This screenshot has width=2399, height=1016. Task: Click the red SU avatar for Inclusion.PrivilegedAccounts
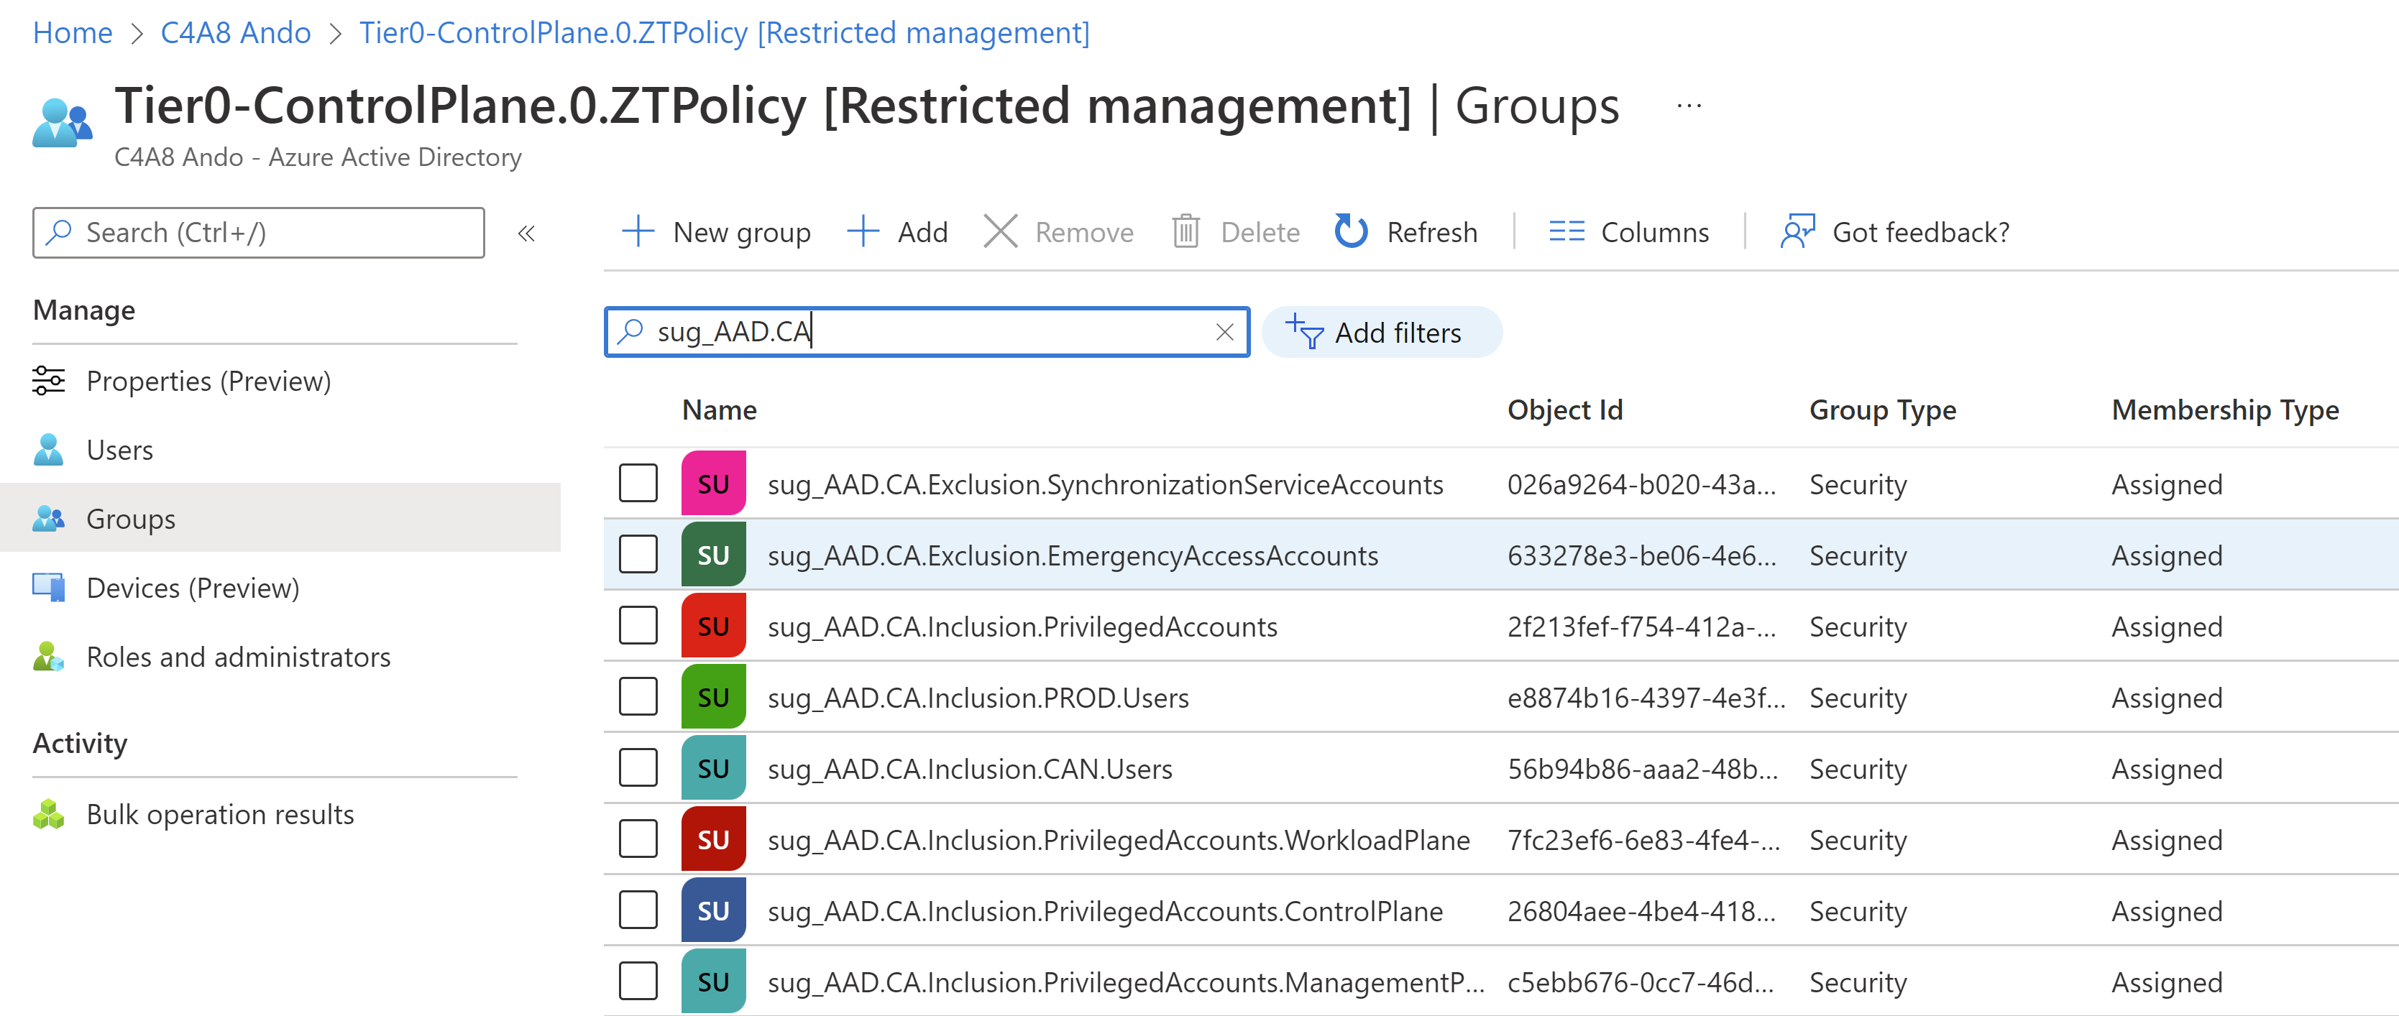(713, 625)
